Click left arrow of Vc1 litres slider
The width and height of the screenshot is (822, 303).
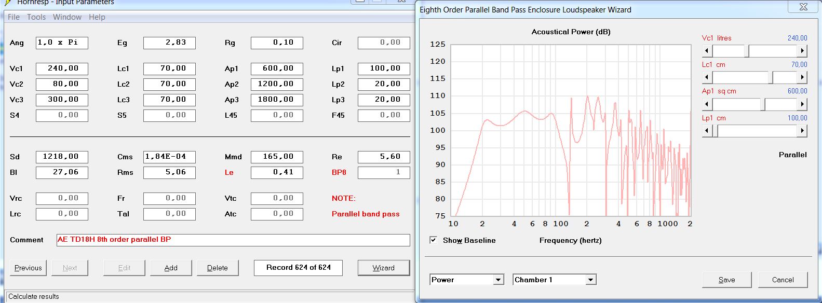coord(707,51)
